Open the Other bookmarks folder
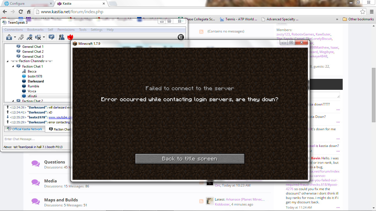 [x=358, y=19]
